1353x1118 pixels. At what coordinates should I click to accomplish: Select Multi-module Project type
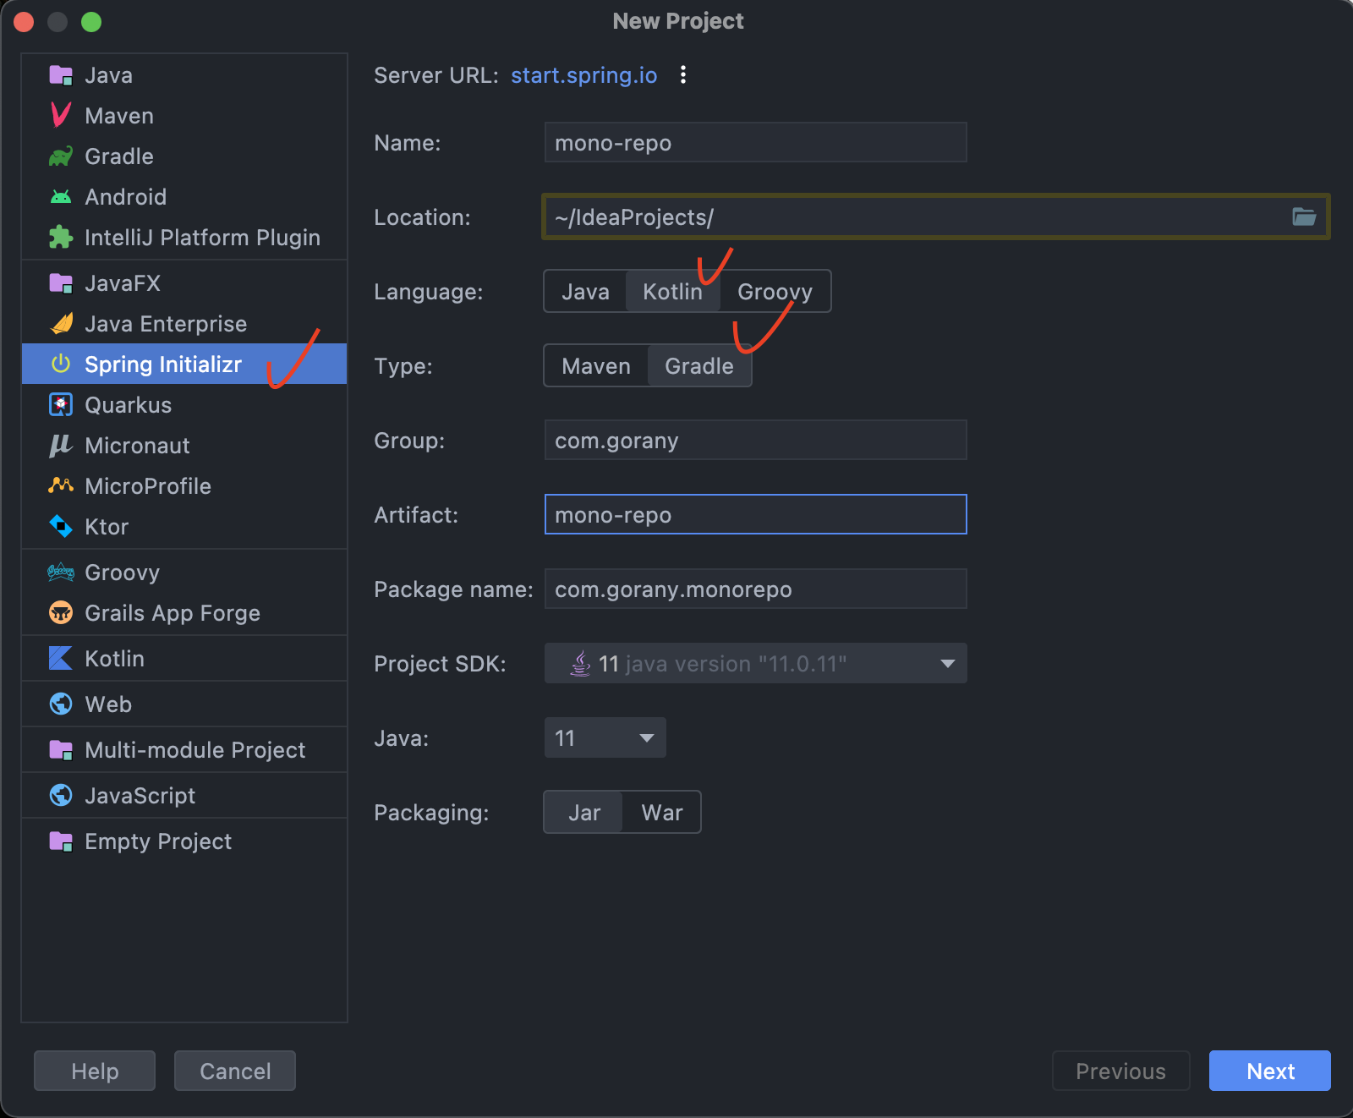click(184, 750)
